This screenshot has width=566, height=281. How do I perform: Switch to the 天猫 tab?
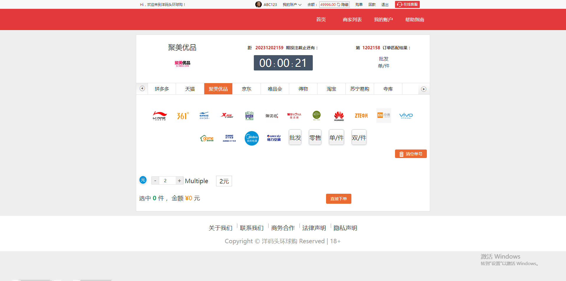pyautogui.click(x=190, y=89)
